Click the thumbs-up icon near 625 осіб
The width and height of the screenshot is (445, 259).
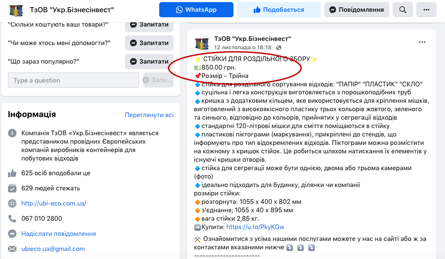[12, 173]
